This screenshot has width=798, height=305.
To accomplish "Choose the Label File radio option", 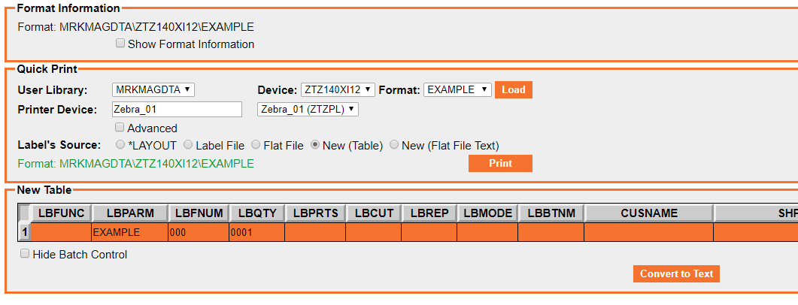I will (188, 145).
